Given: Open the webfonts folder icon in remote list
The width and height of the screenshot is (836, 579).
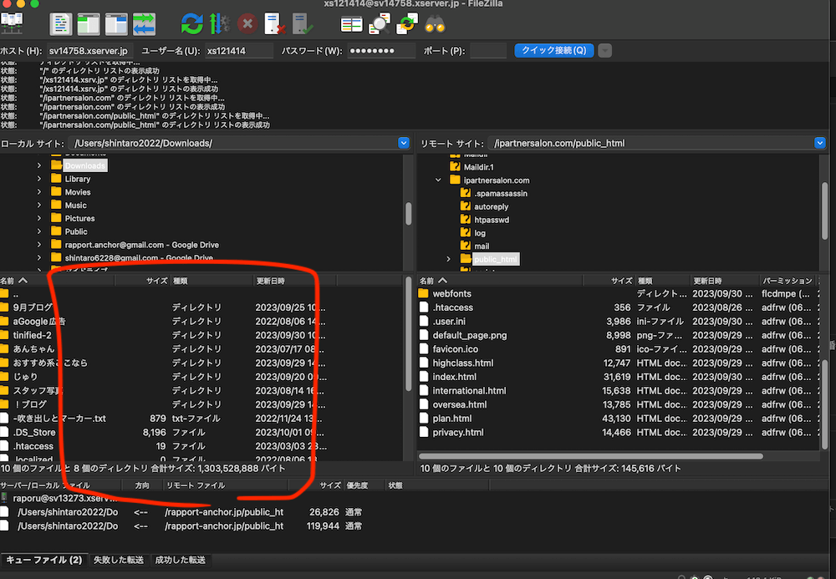Looking at the screenshot, I should point(424,293).
